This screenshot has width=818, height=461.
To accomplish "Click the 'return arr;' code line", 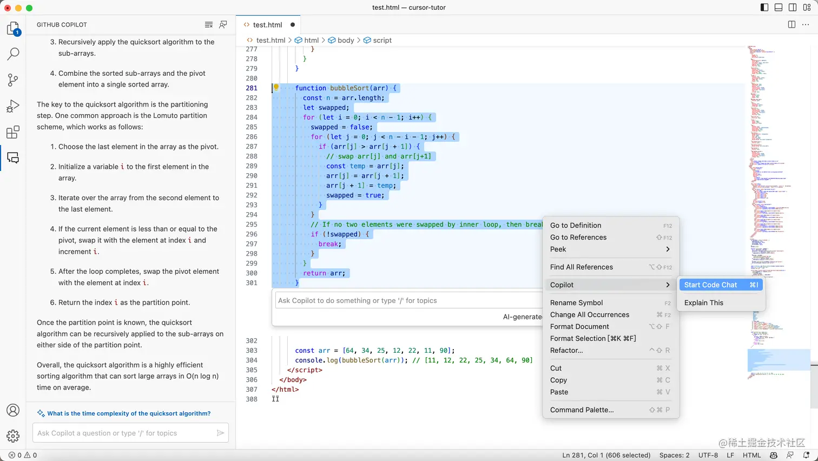I will [x=324, y=273].
